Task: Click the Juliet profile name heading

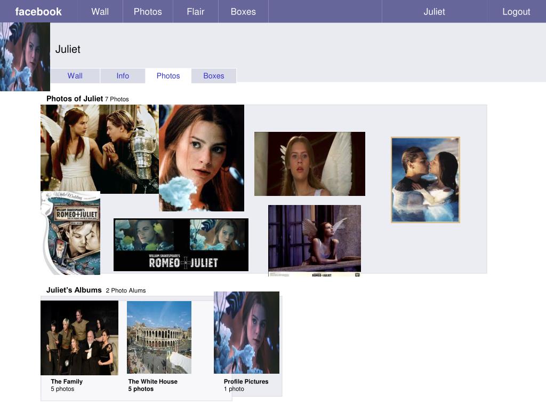Action: (x=68, y=49)
